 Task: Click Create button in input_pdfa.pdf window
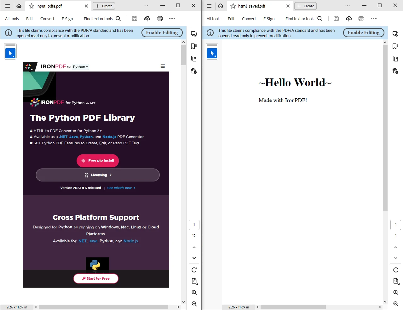click(104, 6)
